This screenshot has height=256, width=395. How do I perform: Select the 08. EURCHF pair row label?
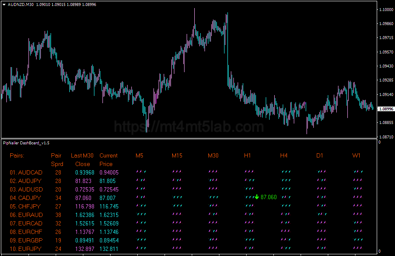coord(26,232)
